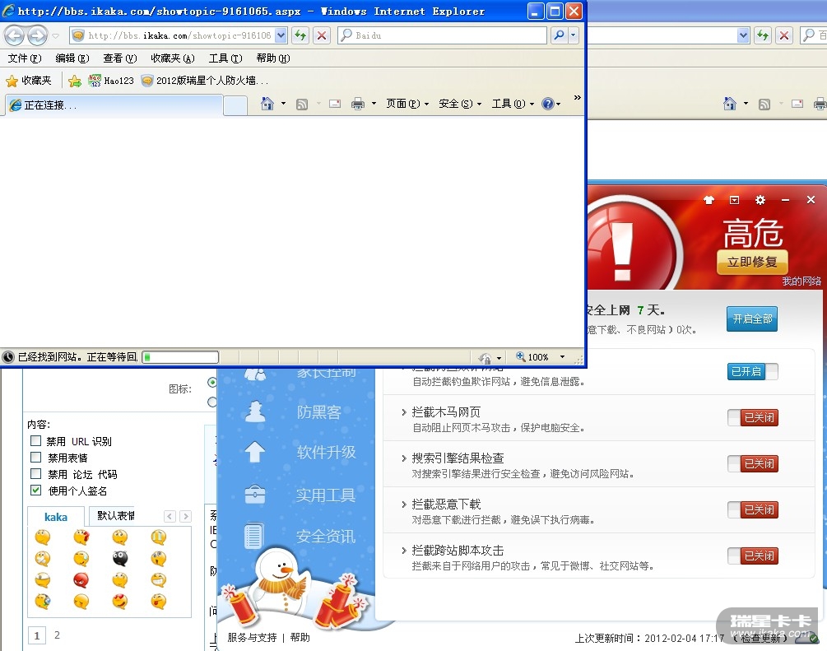
Task: Go to emoticon page 2
Action: (57, 635)
